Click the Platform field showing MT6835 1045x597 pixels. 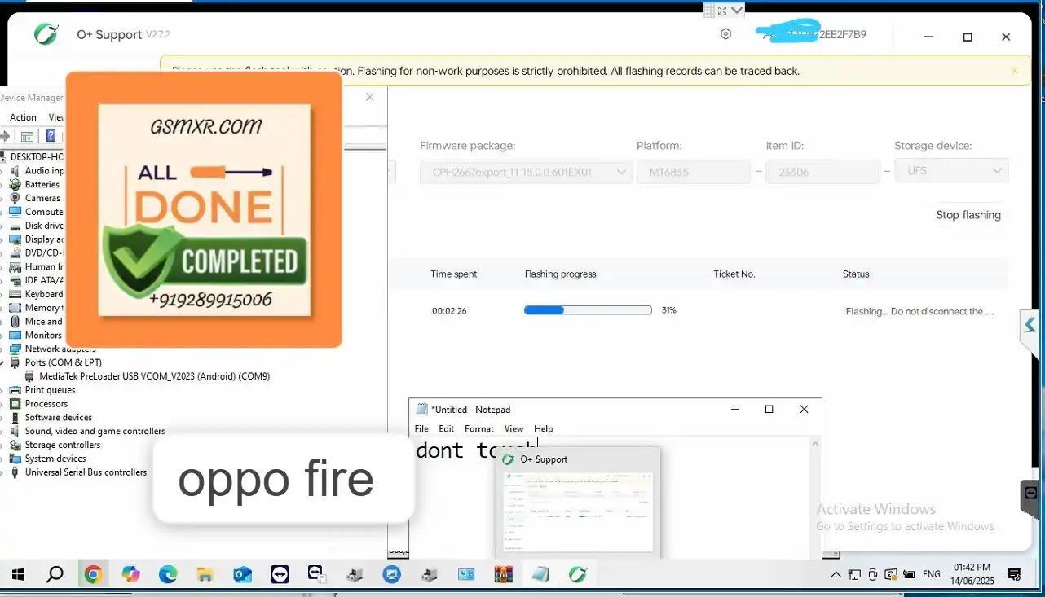(x=693, y=172)
